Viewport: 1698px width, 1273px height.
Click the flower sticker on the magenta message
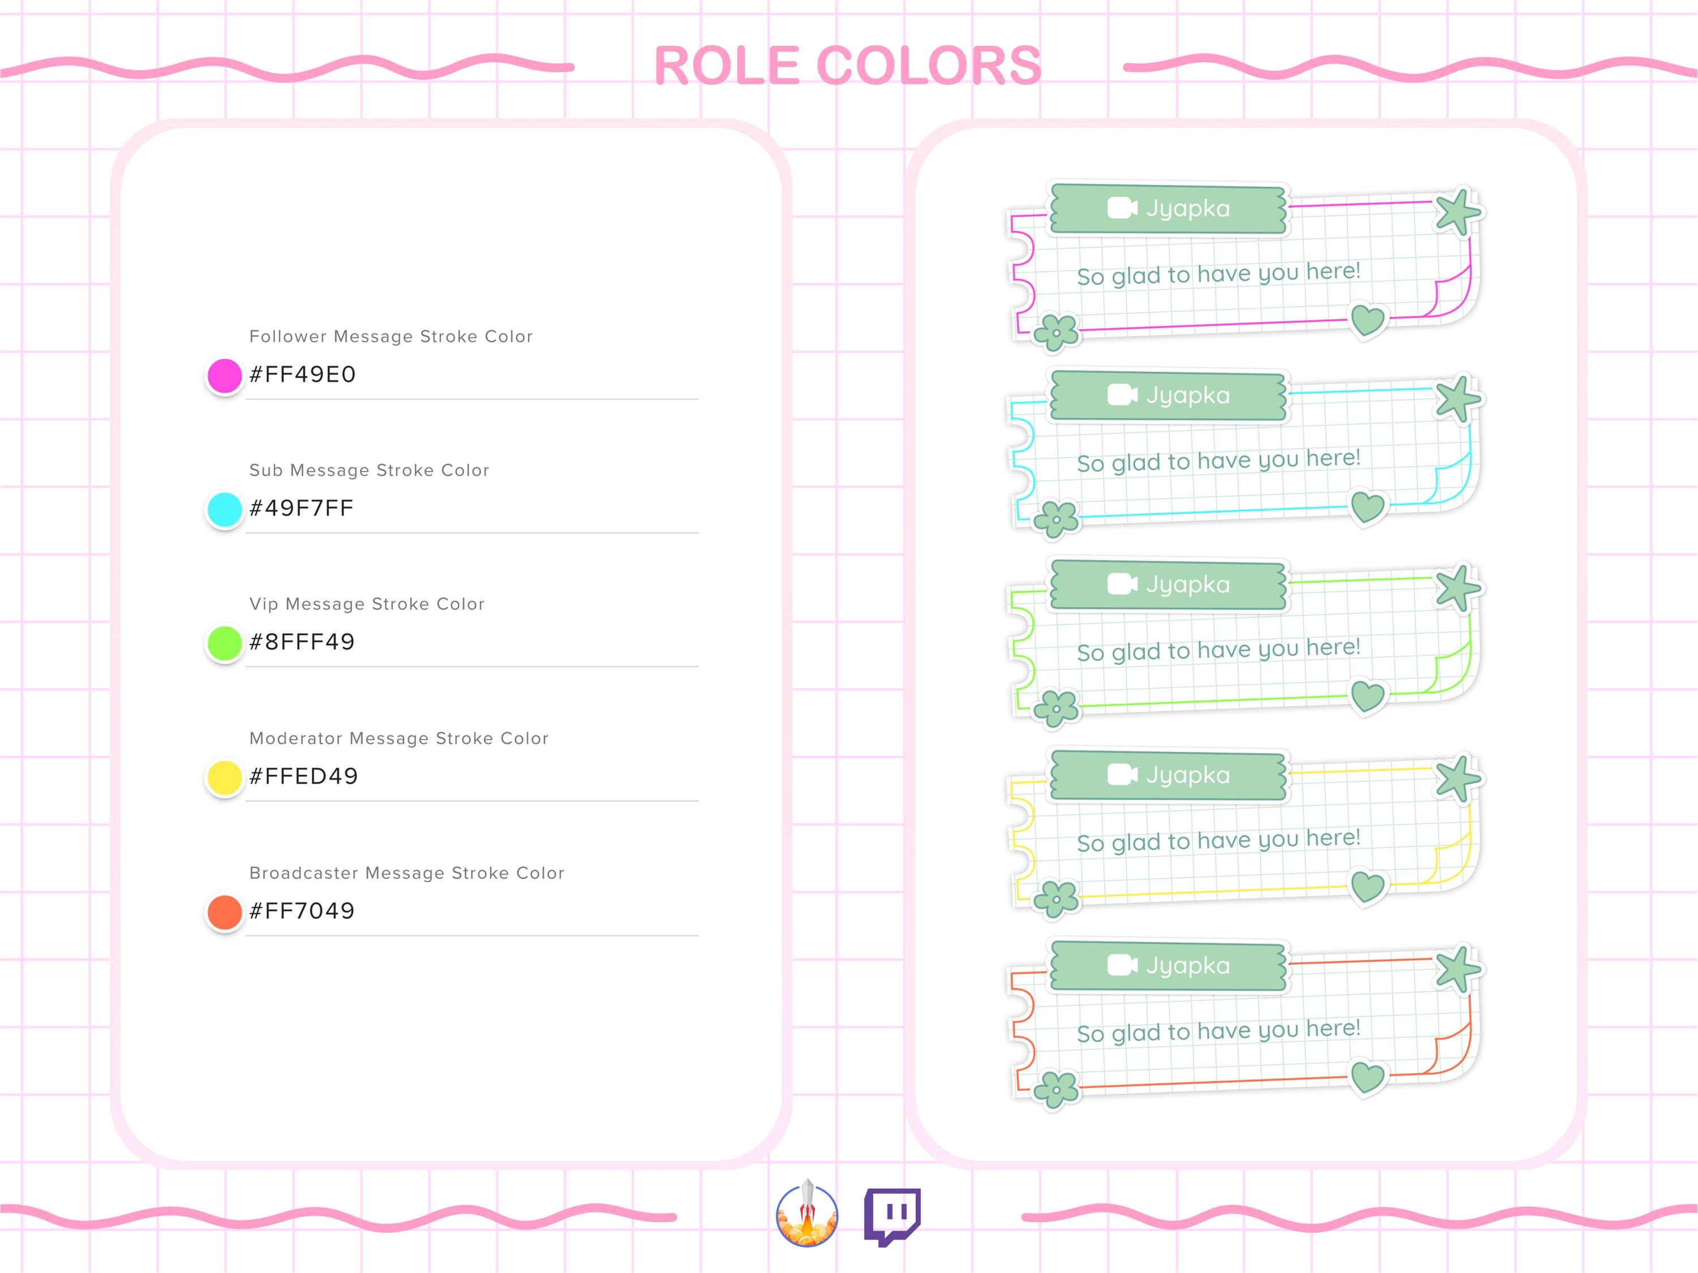(x=1056, y=333)
